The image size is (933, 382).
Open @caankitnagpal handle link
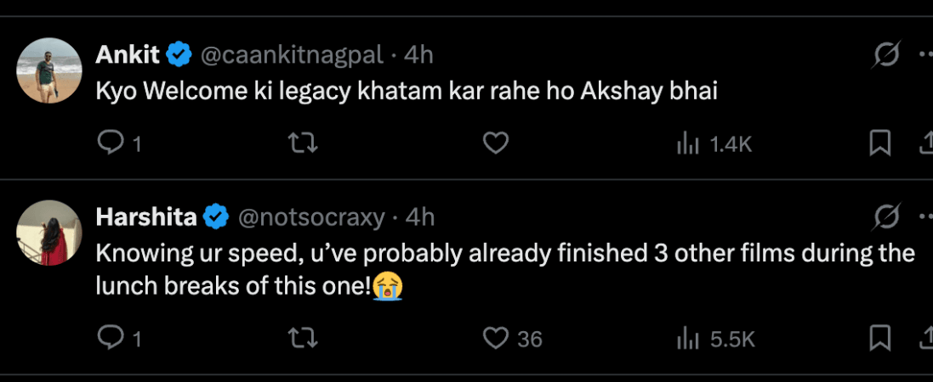tap(291, 55)
